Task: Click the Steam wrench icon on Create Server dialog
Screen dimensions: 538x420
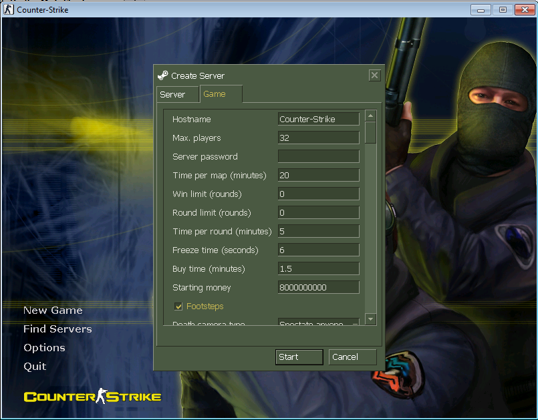Action: pos(162,75)
